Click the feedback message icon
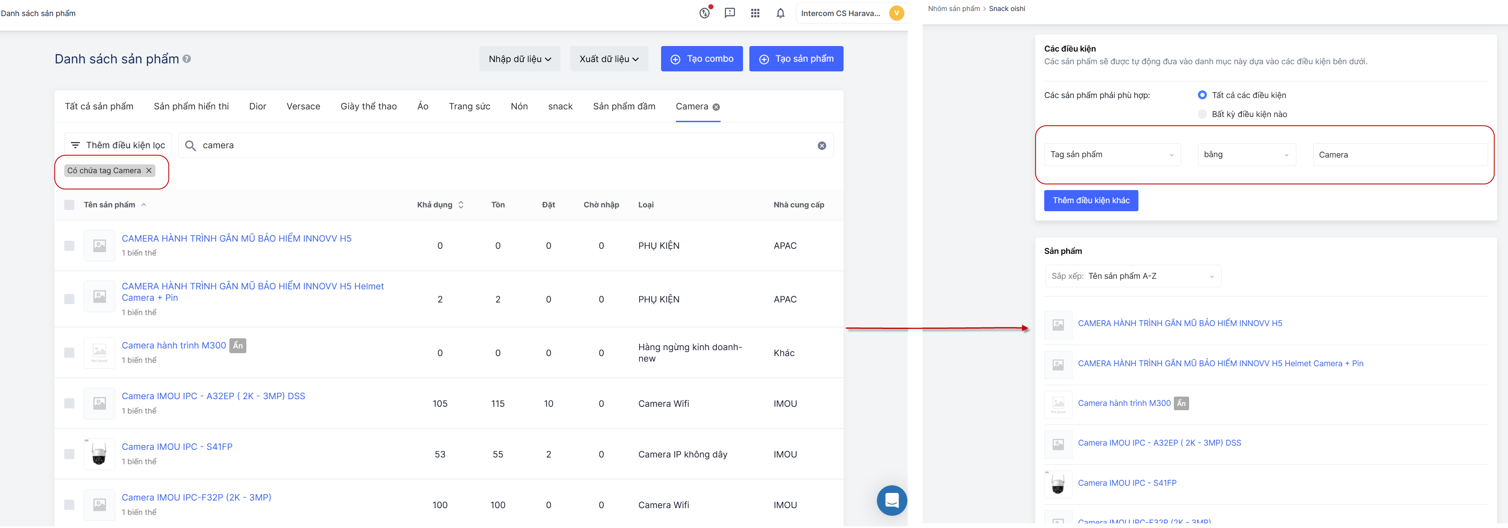 tap(730, 13)
